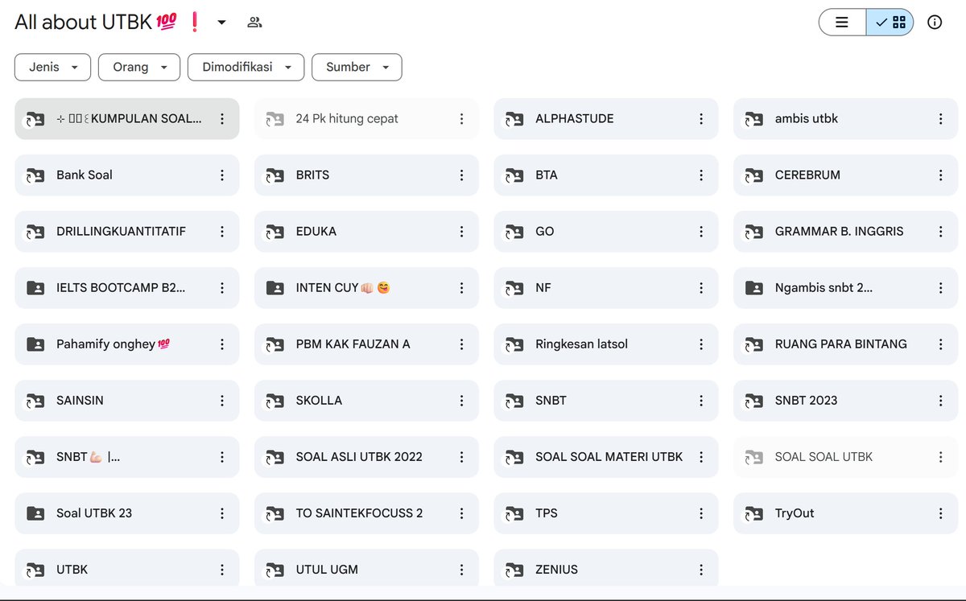Click three-dot menu on TPS folder

coord(701,513)
